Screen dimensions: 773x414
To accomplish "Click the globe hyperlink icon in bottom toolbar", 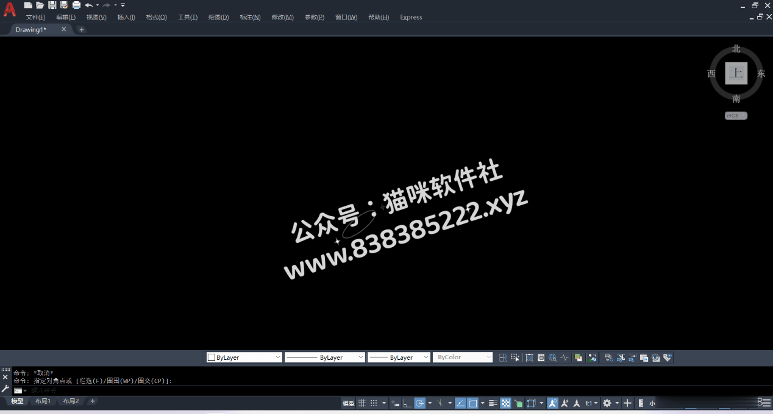I will pos(552,357).
